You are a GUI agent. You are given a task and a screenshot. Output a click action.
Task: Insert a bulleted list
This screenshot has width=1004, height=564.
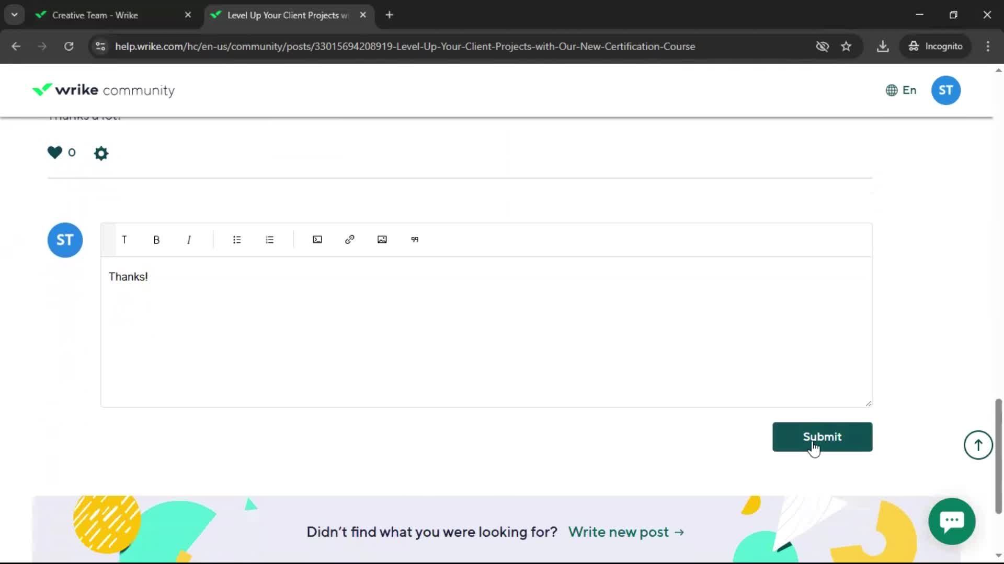pyautogui.click(x=237, y=240)
